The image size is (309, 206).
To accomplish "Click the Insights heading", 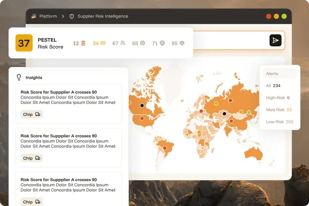I will click(34, 78).
